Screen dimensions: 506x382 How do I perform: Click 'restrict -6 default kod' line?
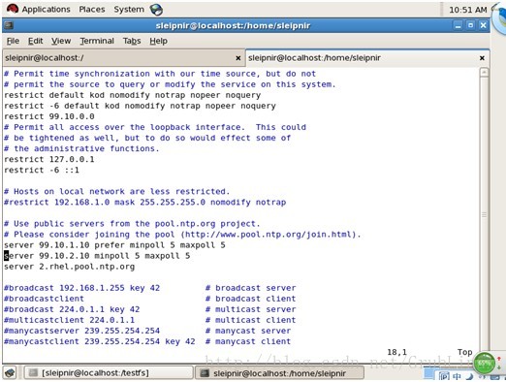(140, 106)
